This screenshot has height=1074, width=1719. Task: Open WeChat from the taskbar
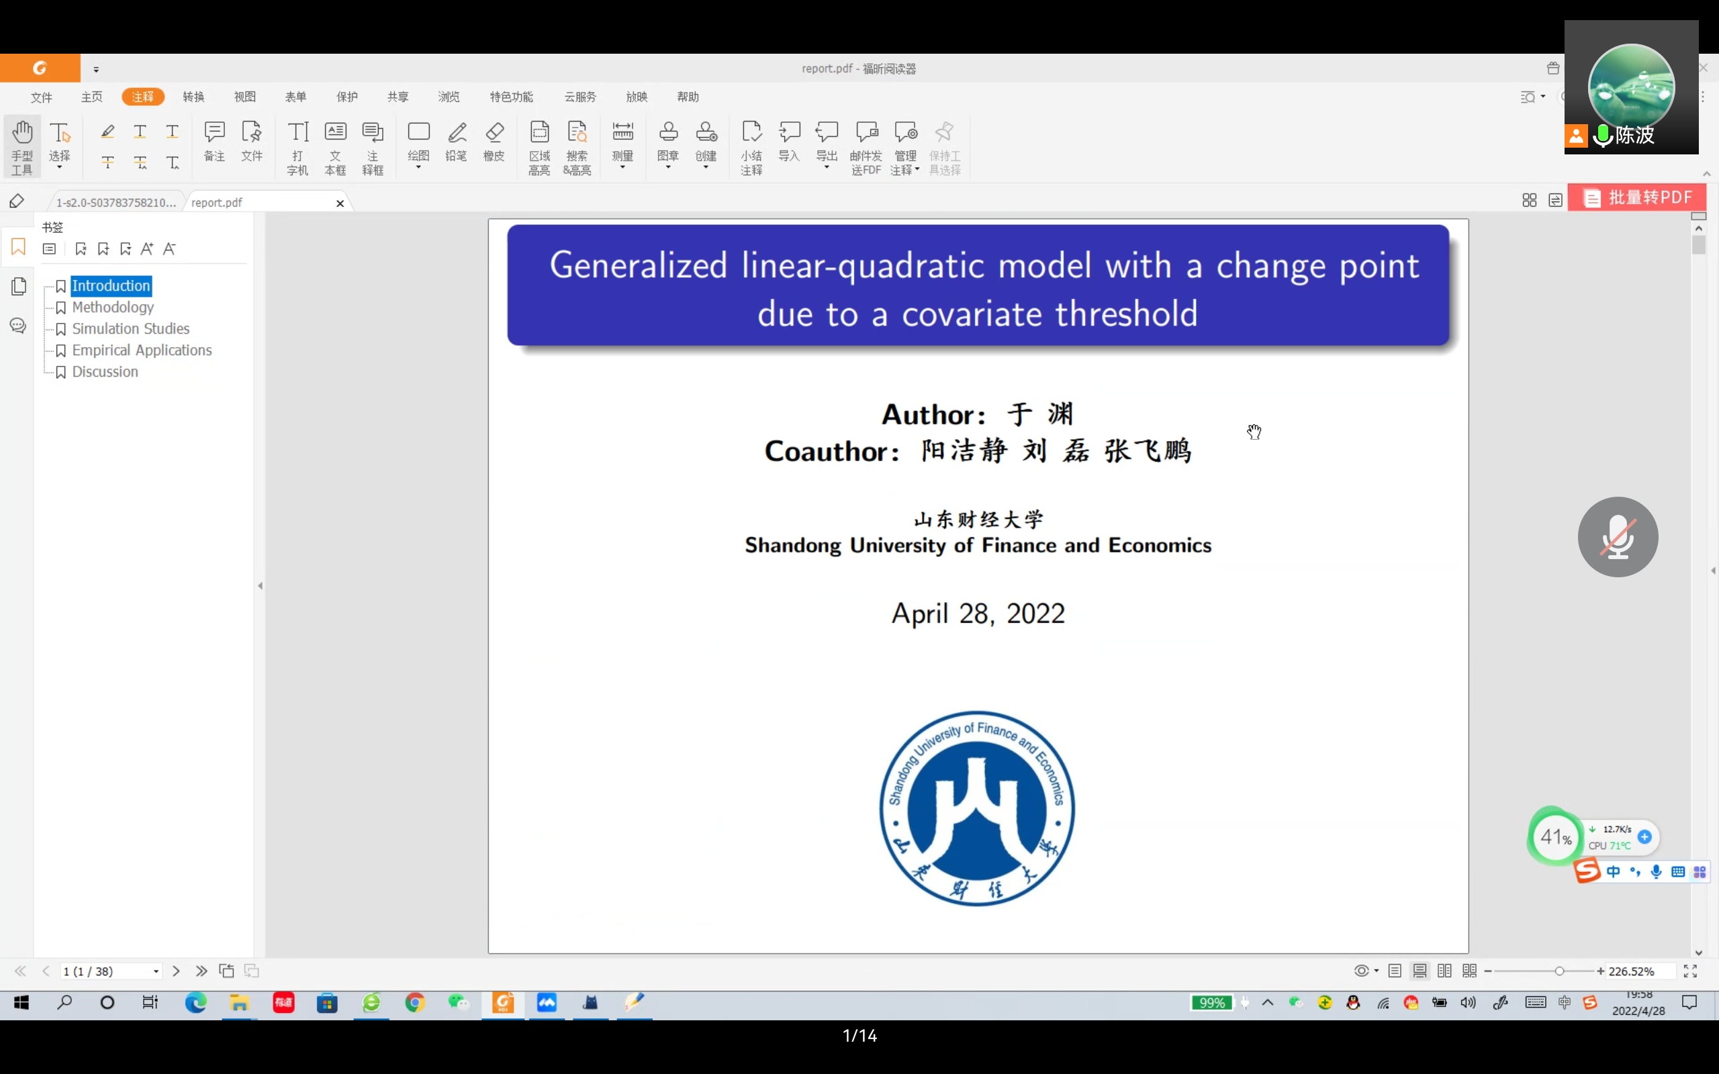(458, 1002)
